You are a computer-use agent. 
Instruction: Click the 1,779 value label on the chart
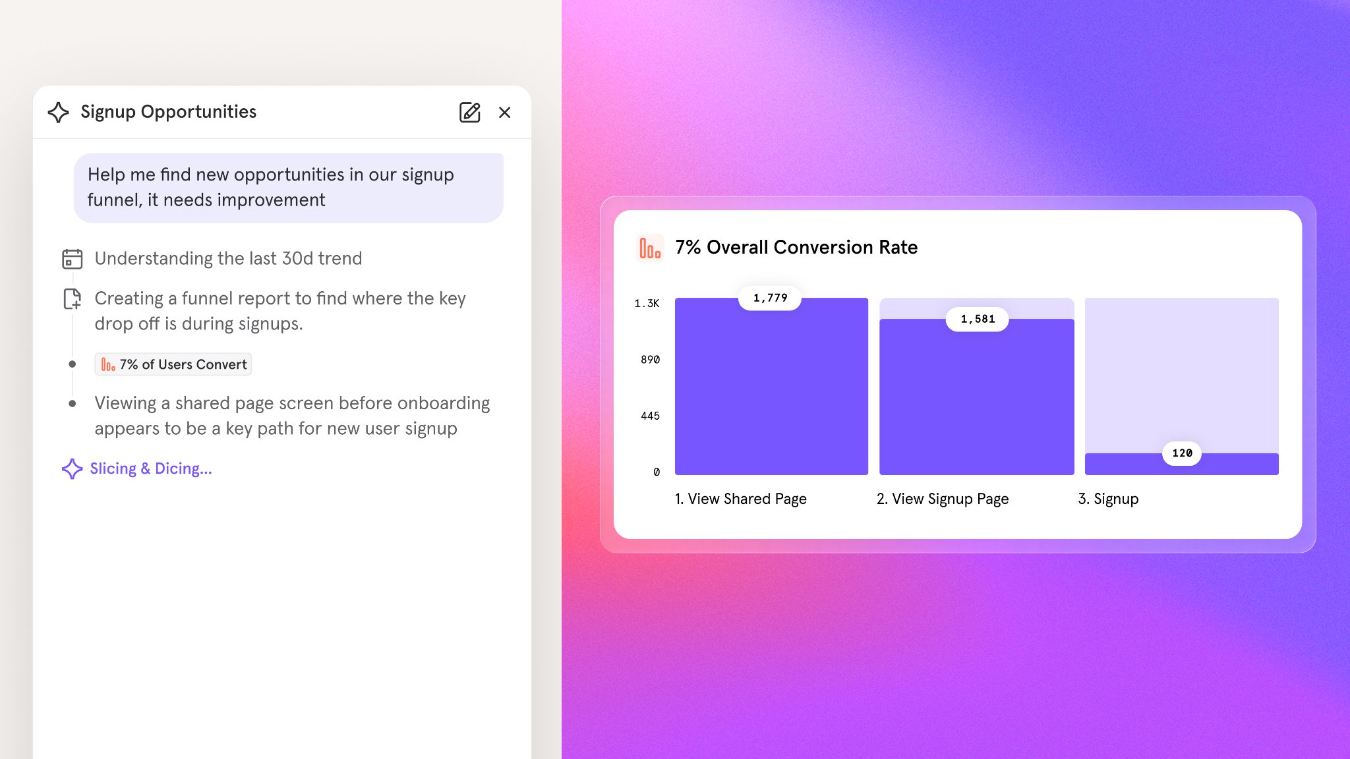tap(770, 298)
